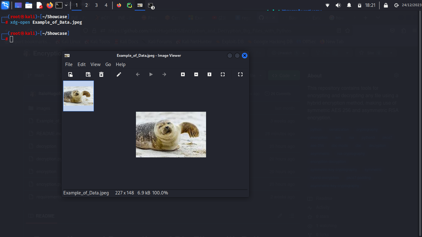The width and height of the screenshot is (422, 237).
Task: Minimize the Image Viewer window
Action: tap(230, 56)
